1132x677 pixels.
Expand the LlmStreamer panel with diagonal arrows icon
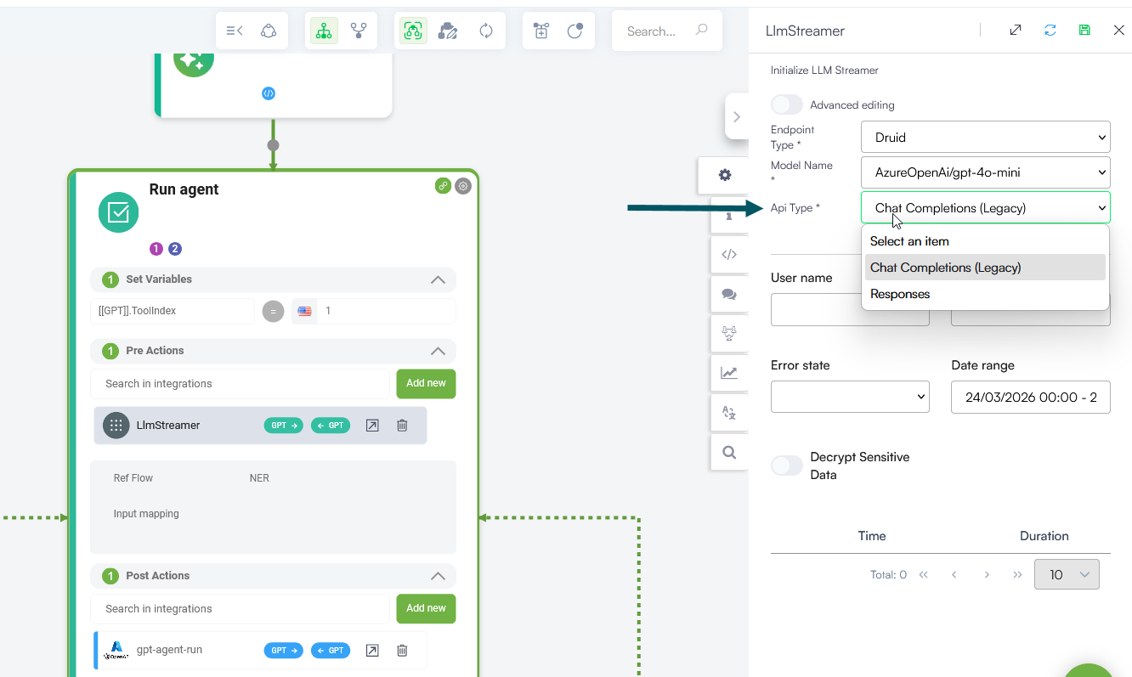[x=1016, y=31]
